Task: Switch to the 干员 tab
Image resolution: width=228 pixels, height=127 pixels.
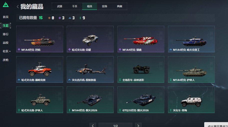Action: tap(75, 6)
